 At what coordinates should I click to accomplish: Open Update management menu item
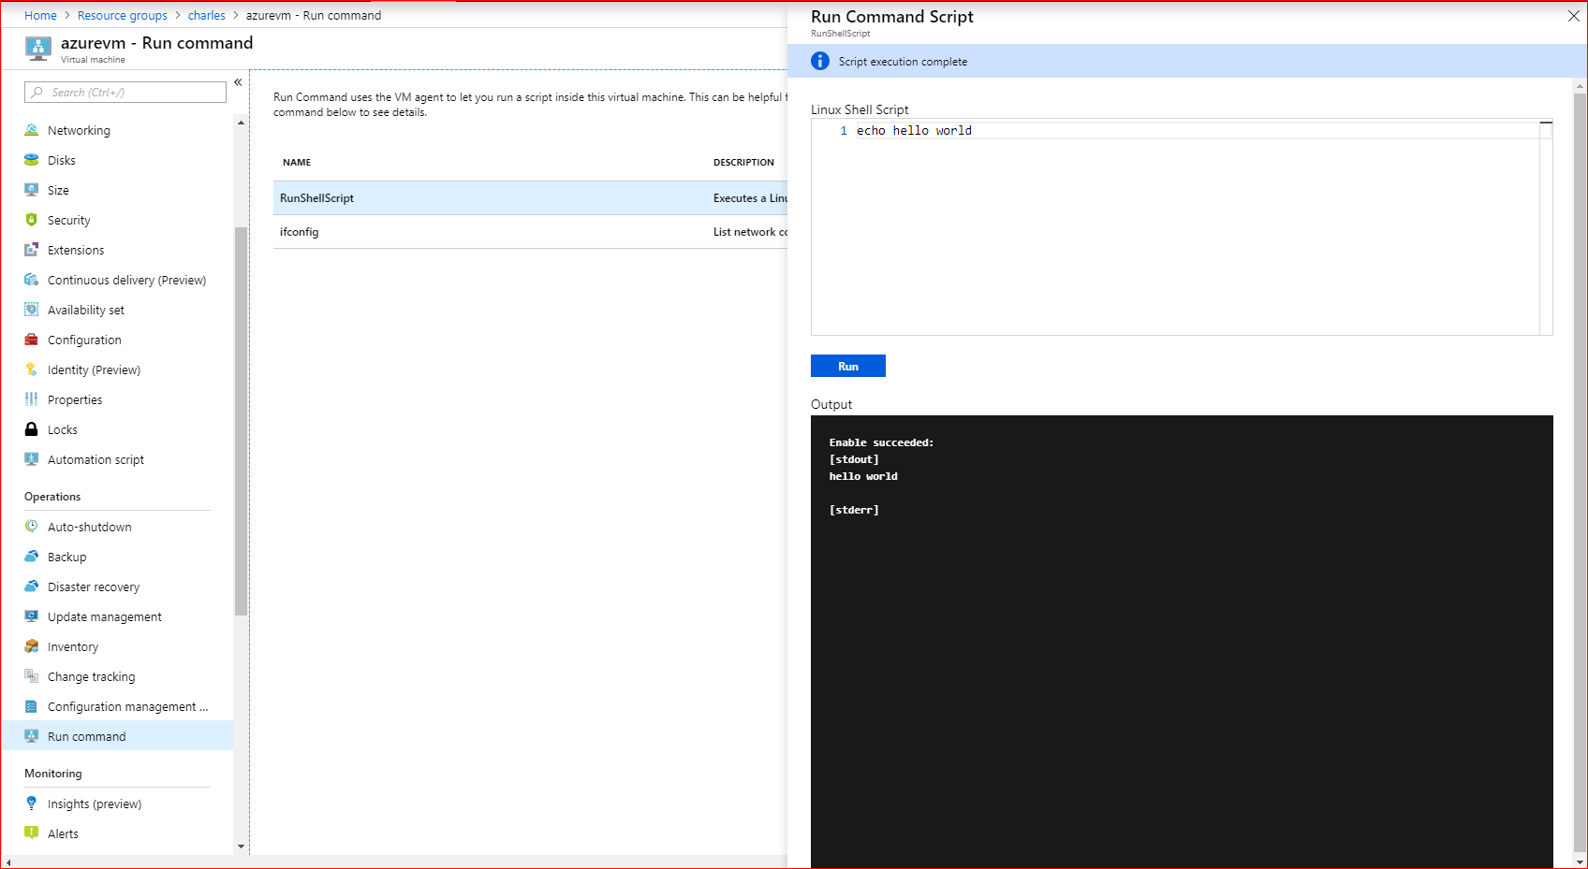105,616
